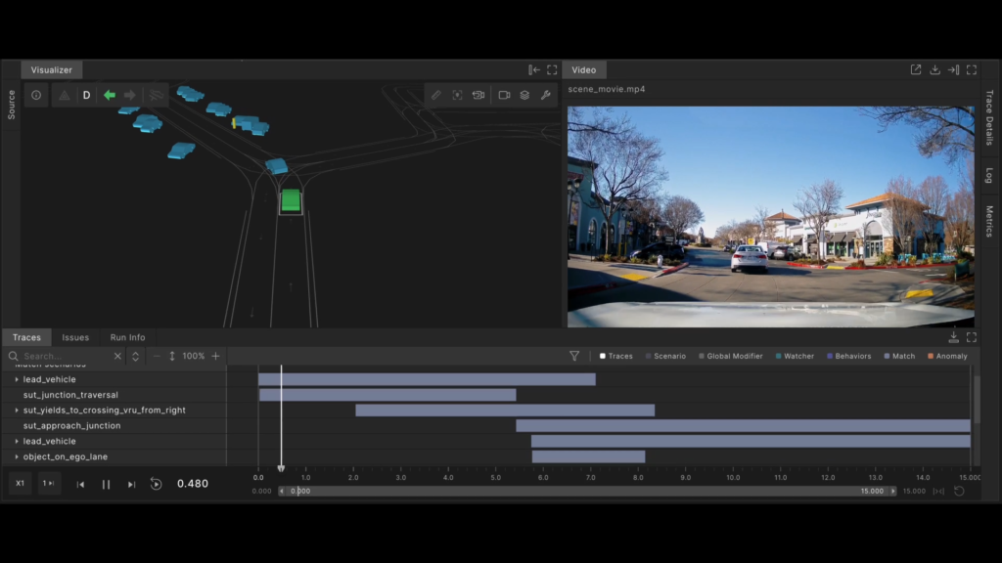The image size is (1002, 563).
Task: Toggle the Traces legend filter
Action: click(616, 356)
